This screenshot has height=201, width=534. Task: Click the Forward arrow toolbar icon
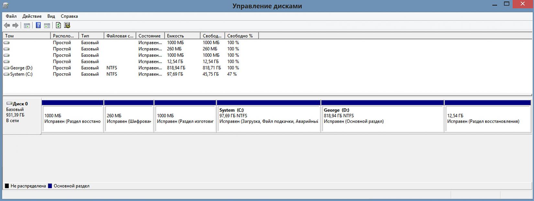point(15,25)
